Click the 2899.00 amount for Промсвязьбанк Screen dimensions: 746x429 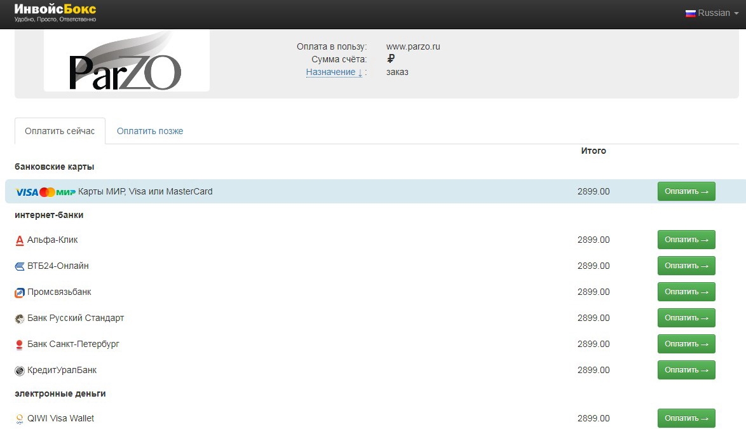(x=593, y=292)
